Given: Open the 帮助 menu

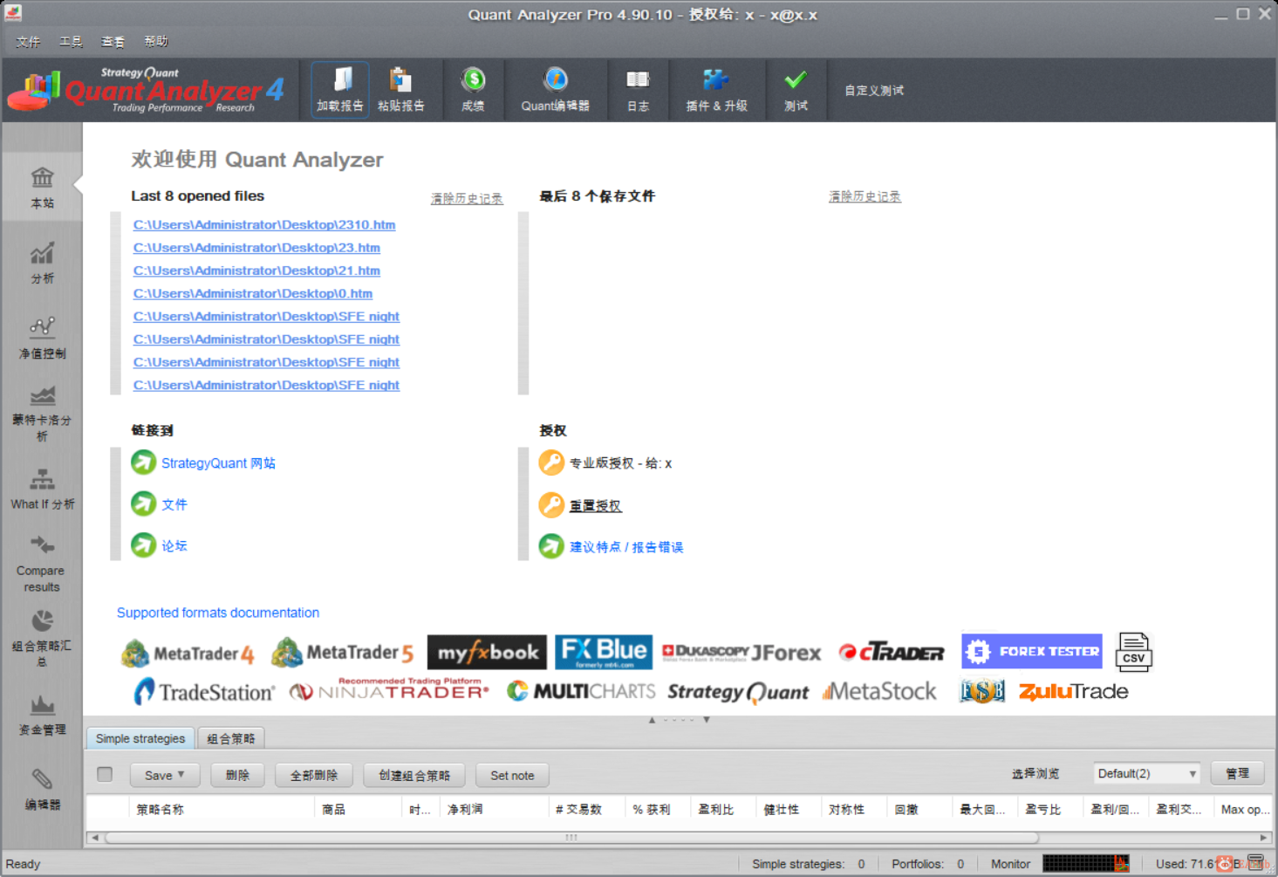Looking at the screenshot, I should point(155,41).
